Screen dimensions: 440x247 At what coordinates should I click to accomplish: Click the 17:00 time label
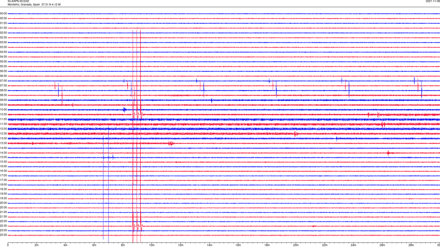3,176
